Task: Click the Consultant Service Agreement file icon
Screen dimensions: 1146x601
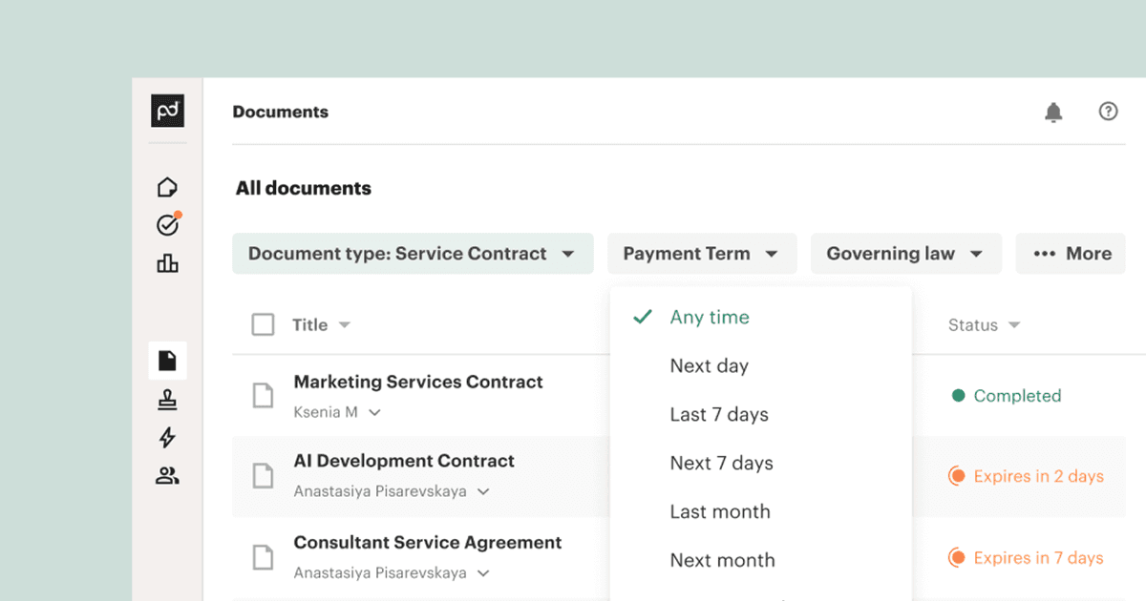Action: pyautogui.click(x=263, y=557)
